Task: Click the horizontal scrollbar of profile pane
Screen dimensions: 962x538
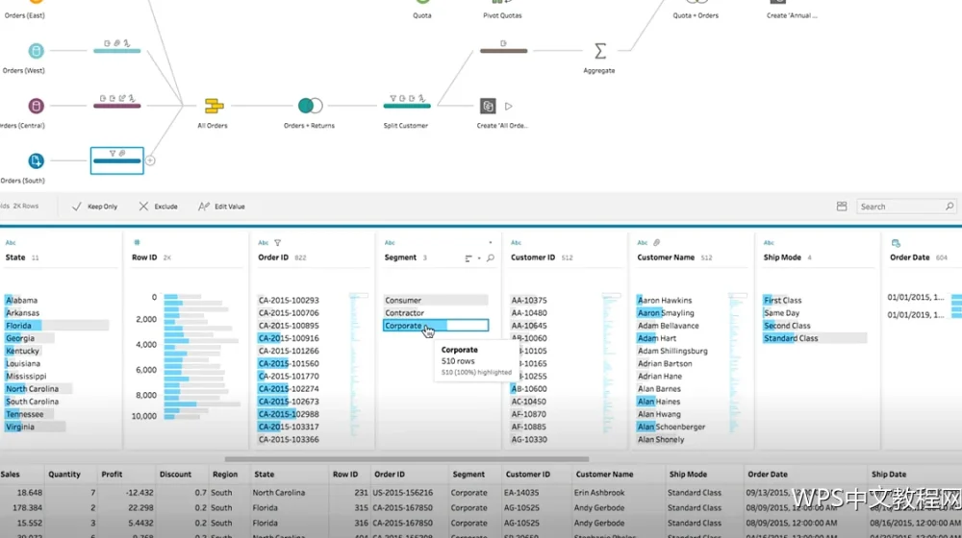Action: (407, 459)
